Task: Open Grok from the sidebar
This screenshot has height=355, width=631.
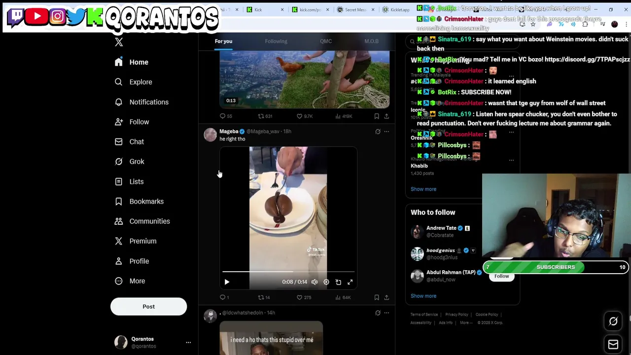Action: [129, 161]
